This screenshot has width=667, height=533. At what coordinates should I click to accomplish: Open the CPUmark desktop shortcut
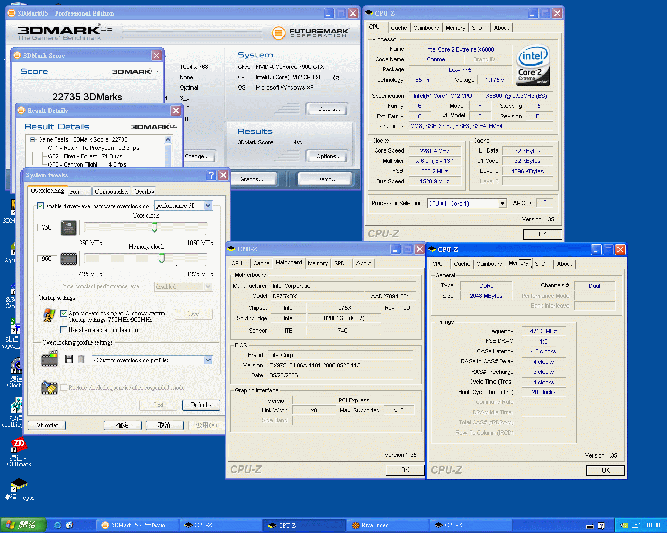point(19,452)
